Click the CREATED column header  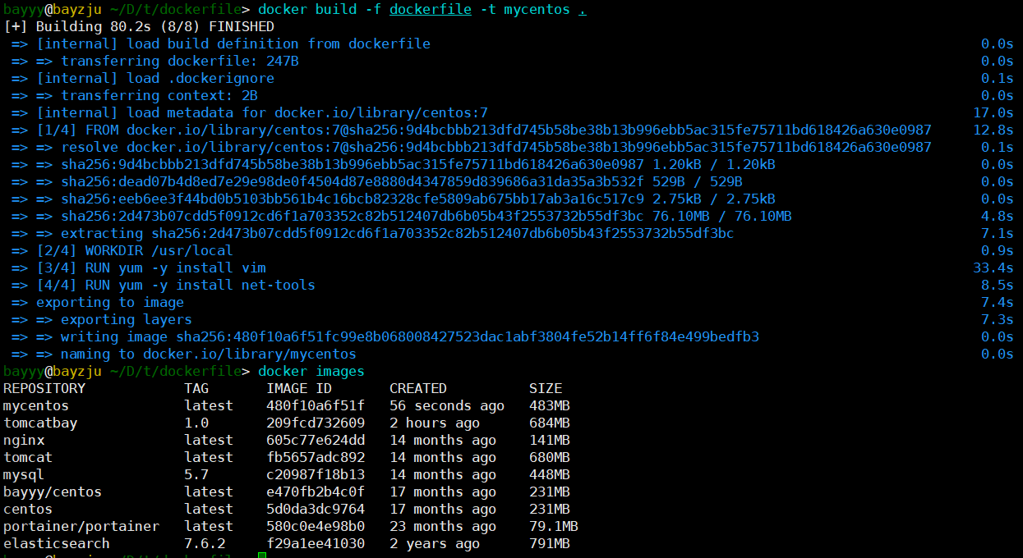coord(417,388)
